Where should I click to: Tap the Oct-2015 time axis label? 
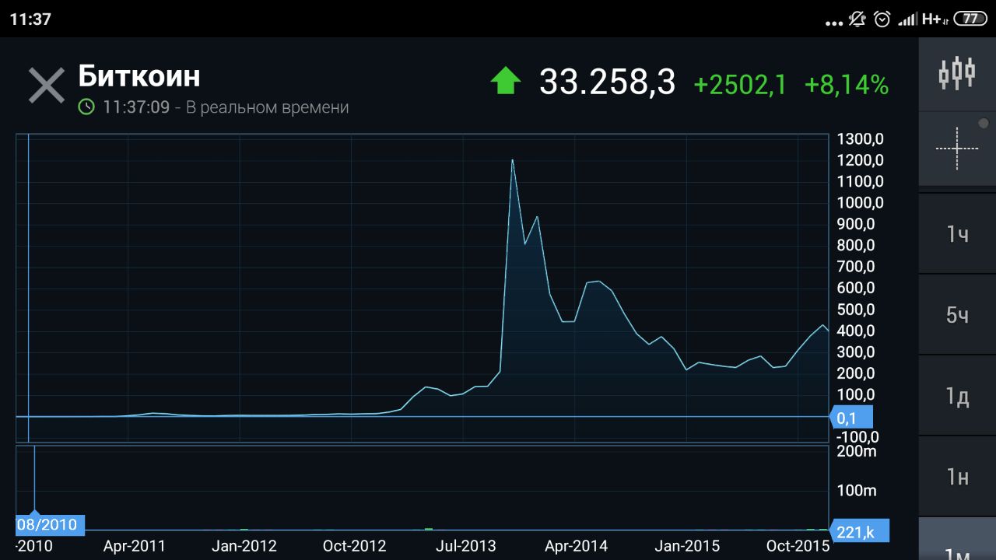[x=798, y=546]
